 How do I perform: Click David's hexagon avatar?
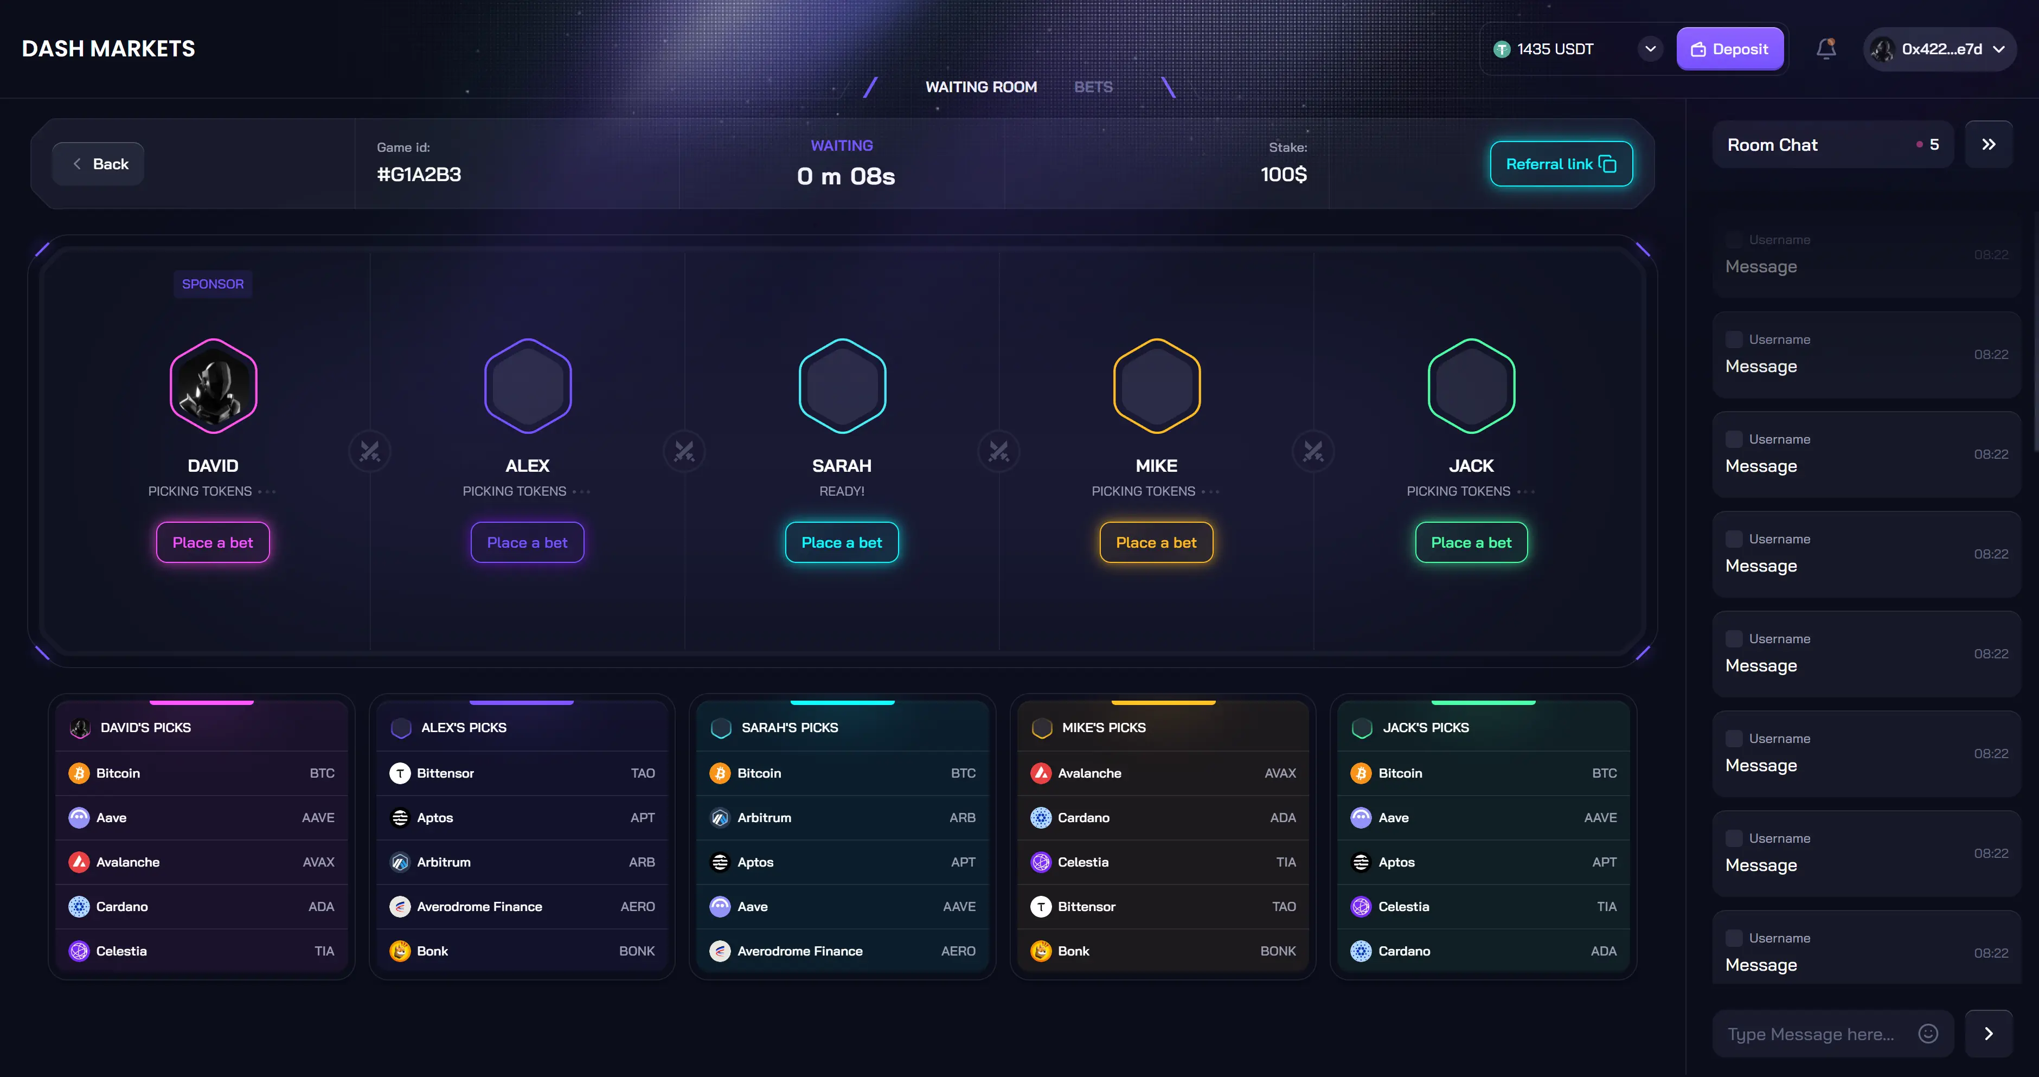(x=213, y=386)
